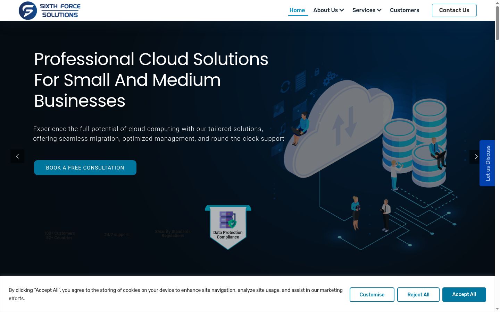The width and height of the screenshot is (500, 312).
Task: Click Book a Free Consultation
Action: 85,167
